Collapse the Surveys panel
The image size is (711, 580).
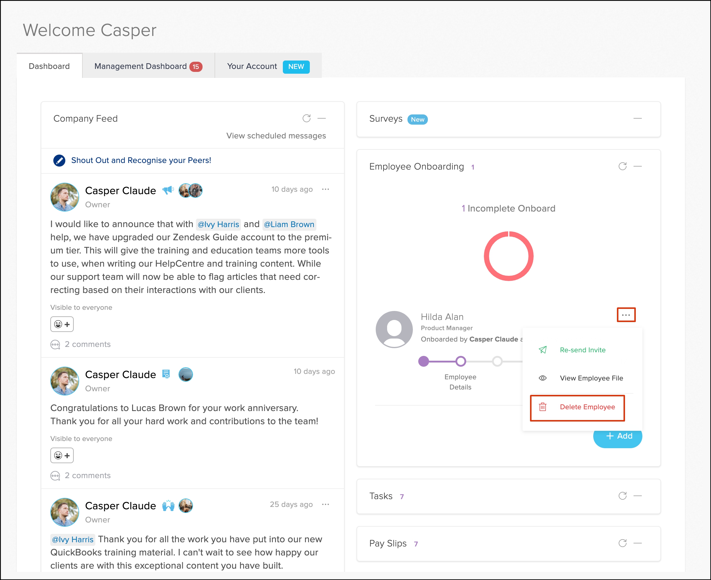638,118
